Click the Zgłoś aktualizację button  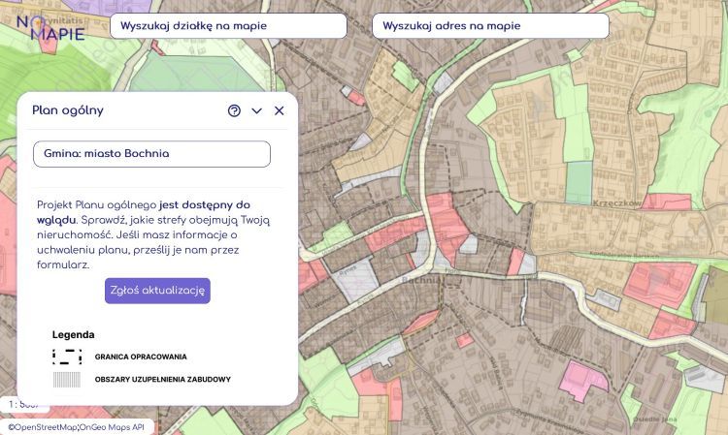[157, 291]
